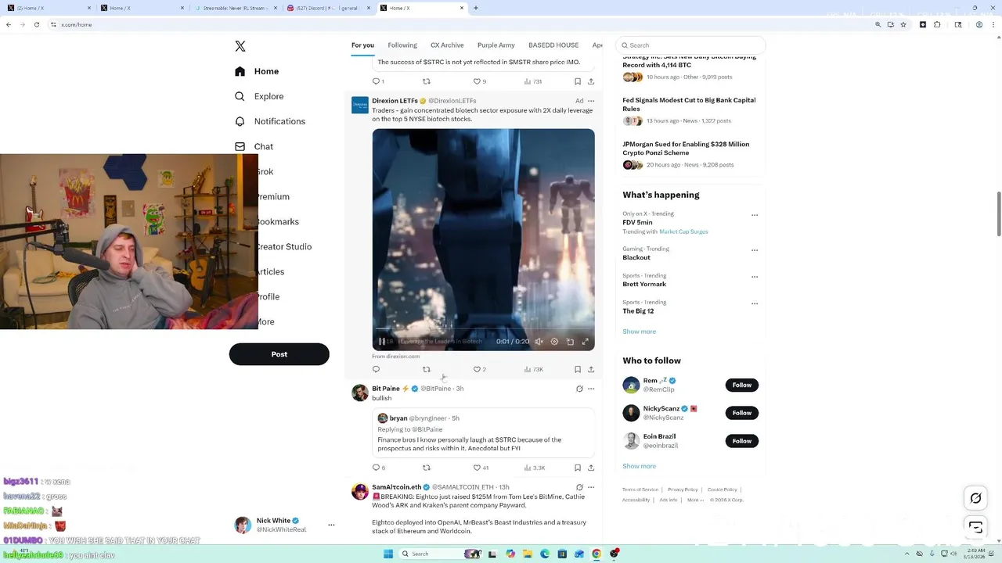Open Bit Paine profile avatar
The width and height of the screenshot is (1002, 563).
pos(360,393)
